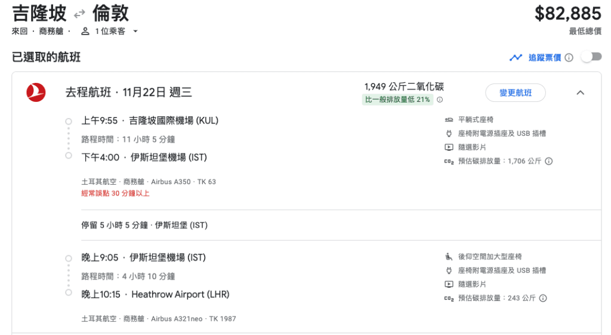Open info icon for 243 公斤 emissions
This screenshot has height=335, width=611.
pos(543,298)
